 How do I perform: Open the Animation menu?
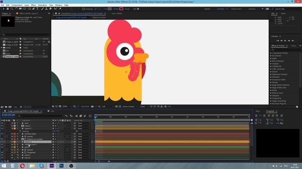(42, 5)
